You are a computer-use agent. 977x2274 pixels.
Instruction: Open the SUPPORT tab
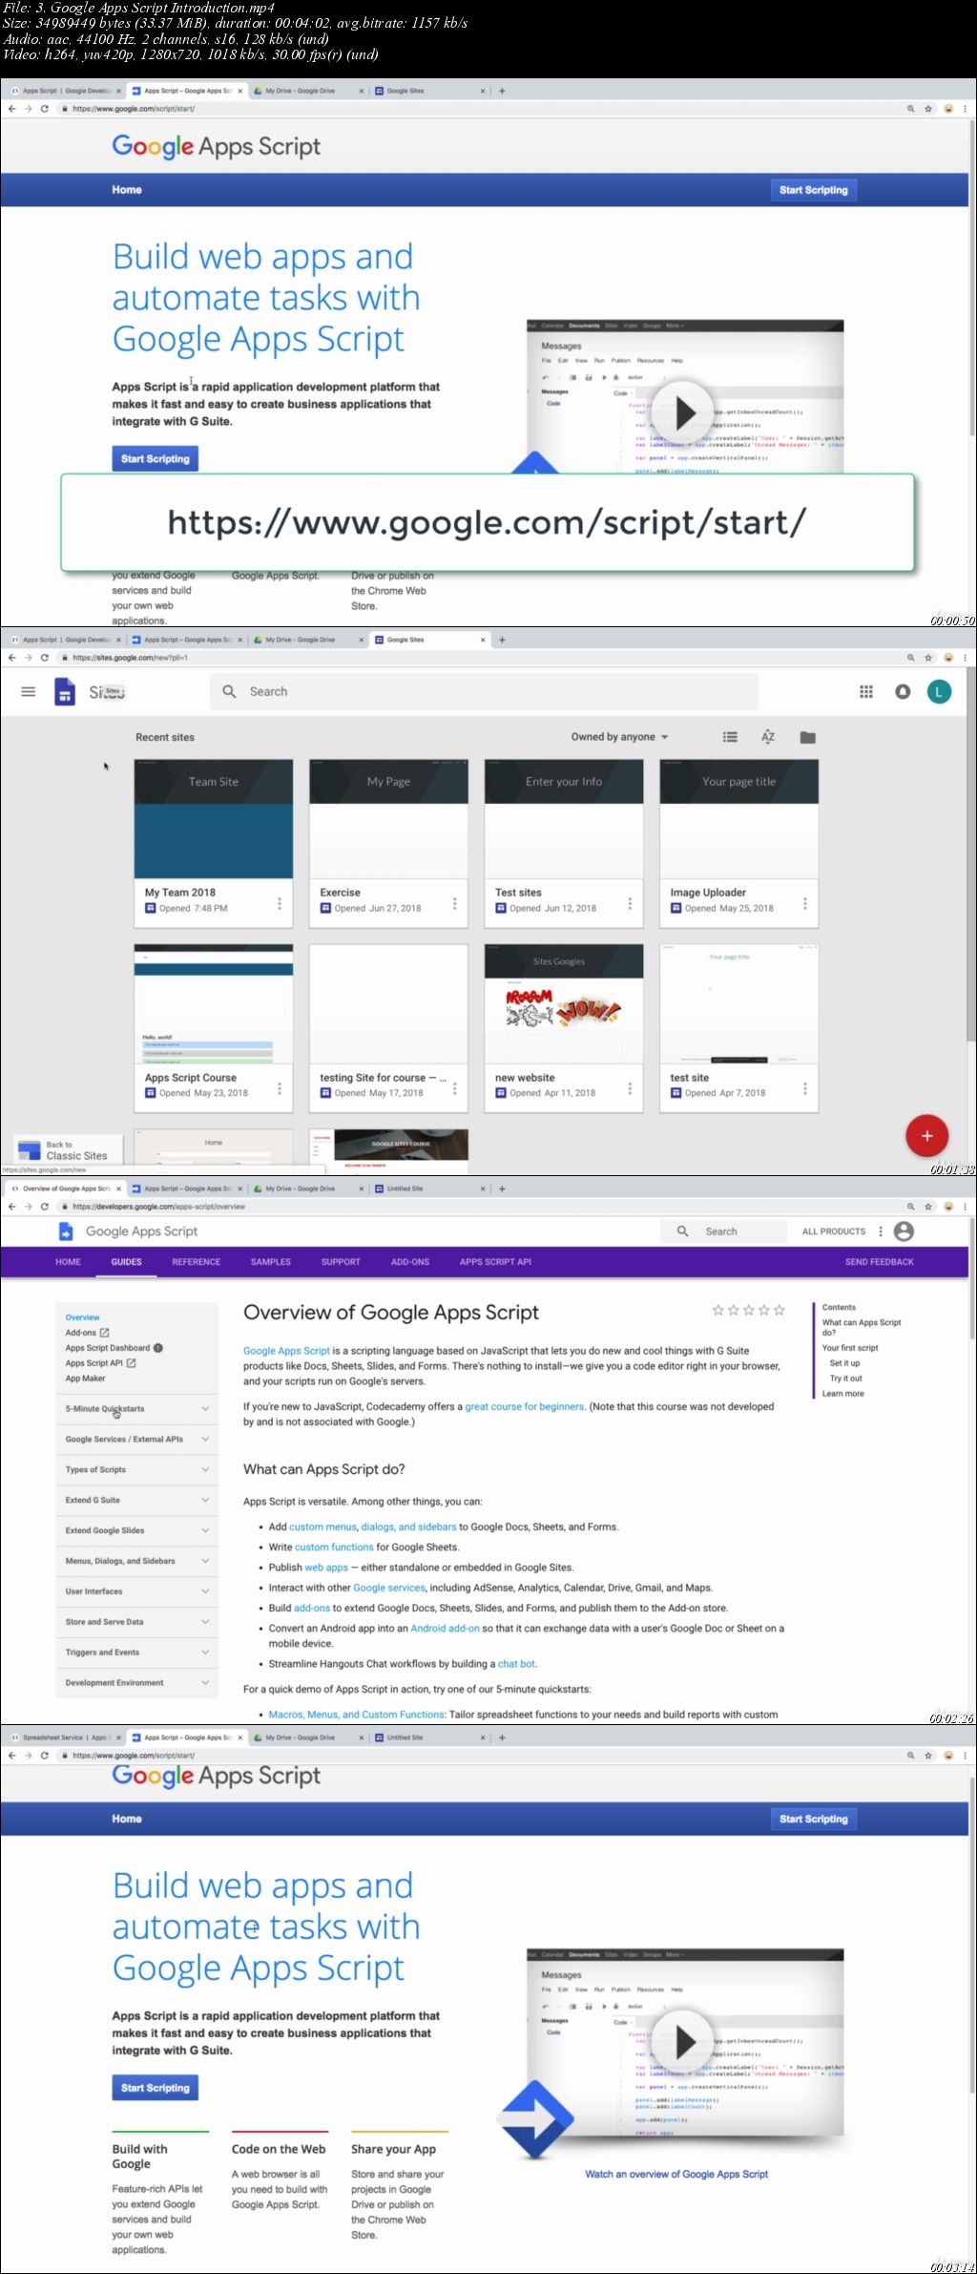[341, 1262]
